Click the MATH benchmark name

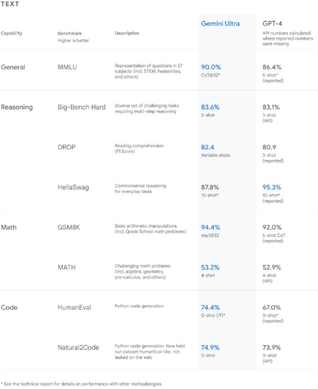click(x=66, y=267)
